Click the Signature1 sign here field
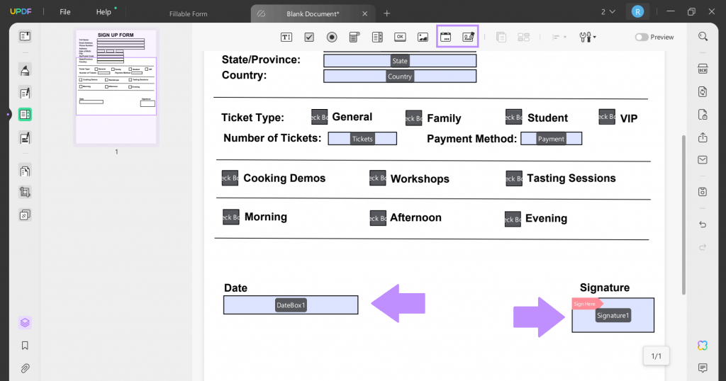This screenshot has height=381, width=726. (613, 315)
